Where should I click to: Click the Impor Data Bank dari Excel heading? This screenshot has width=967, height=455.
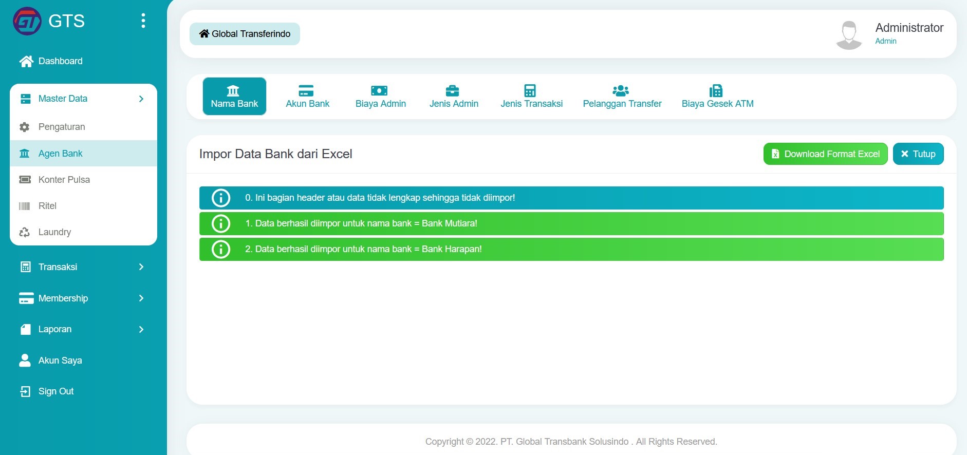[x=275, y=154]
